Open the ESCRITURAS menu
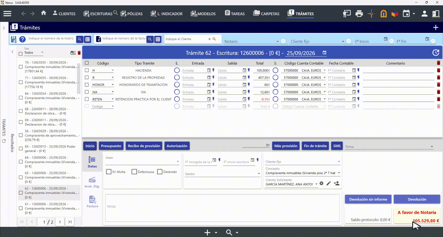Image resolution: width=443 pixels, height=237 pixels. coord(98,14)
